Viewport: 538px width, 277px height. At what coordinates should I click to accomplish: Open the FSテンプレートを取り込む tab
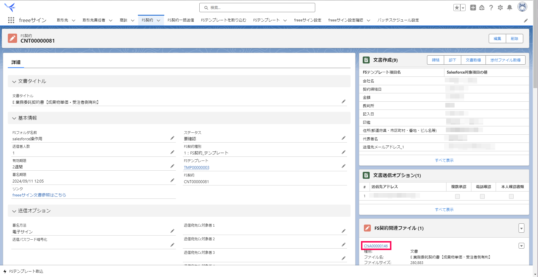[223, 20]
